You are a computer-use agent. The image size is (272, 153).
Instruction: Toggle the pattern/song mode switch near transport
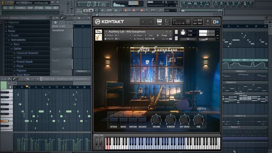click(x=81, y=11)
